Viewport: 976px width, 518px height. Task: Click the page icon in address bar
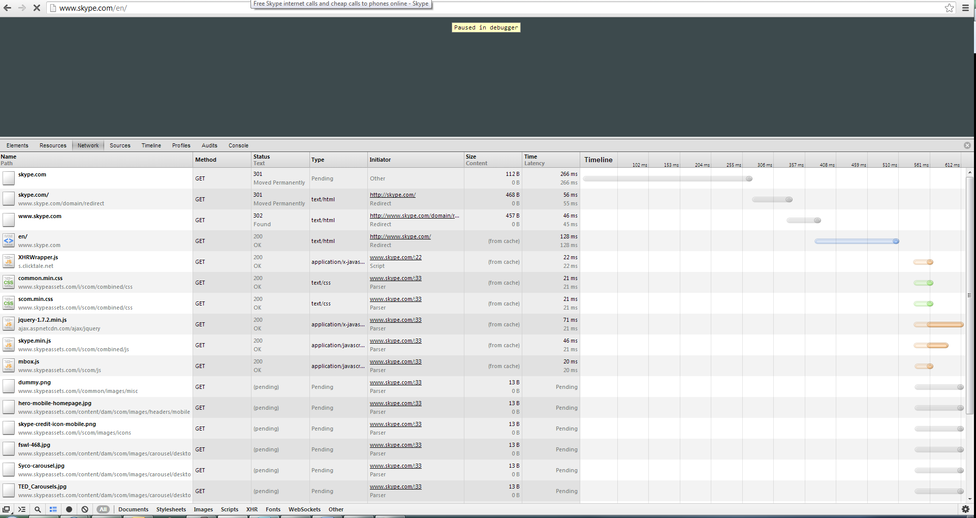pyautogui.click(x=53, y=8)
